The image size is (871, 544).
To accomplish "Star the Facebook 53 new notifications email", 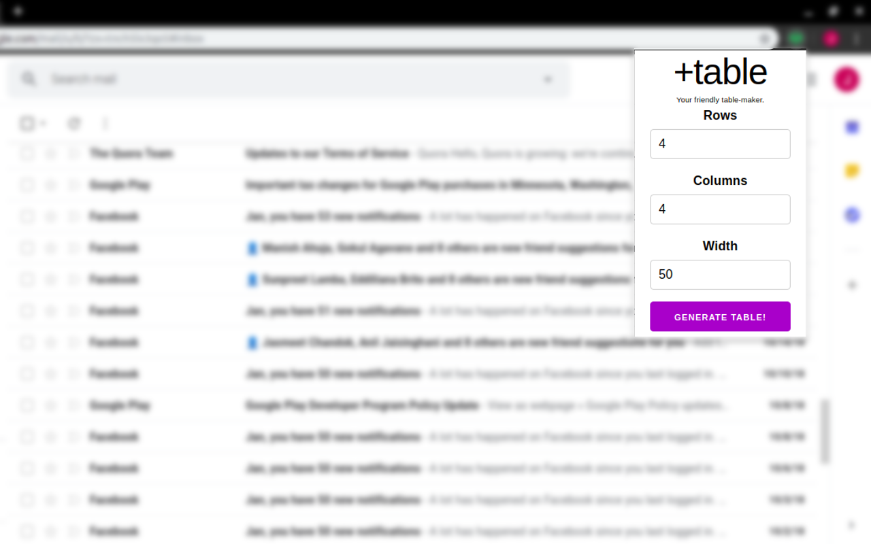I will (x=50, y=216).
